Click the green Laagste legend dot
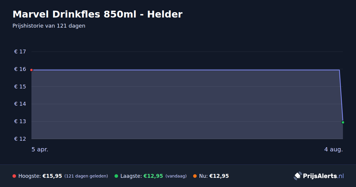 point(116,176)
